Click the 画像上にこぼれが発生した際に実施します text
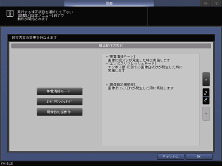 click(140, 88)
